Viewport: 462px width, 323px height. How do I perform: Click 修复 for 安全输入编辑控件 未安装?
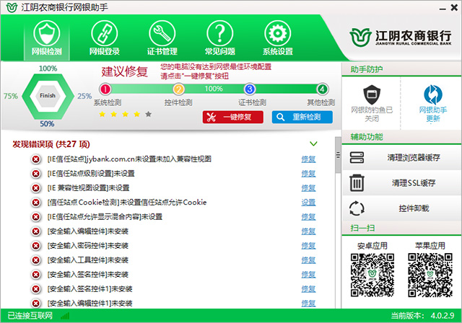pyautogui.click(x=308, y=231)
